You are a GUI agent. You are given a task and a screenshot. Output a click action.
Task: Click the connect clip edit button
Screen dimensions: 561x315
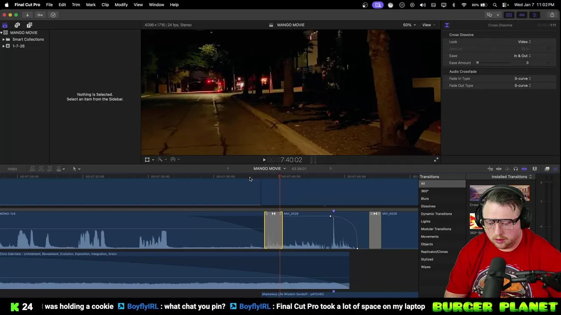[32, 169]
